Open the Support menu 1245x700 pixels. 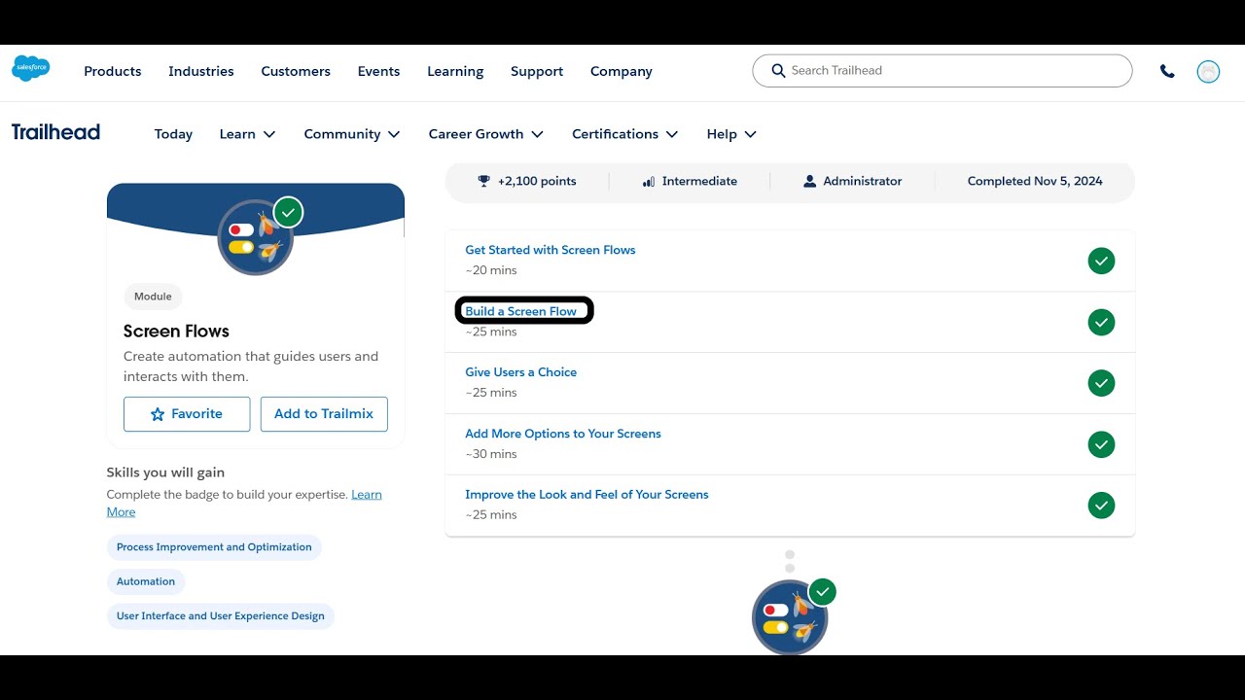pyautogui.click(x=537, y=71)
